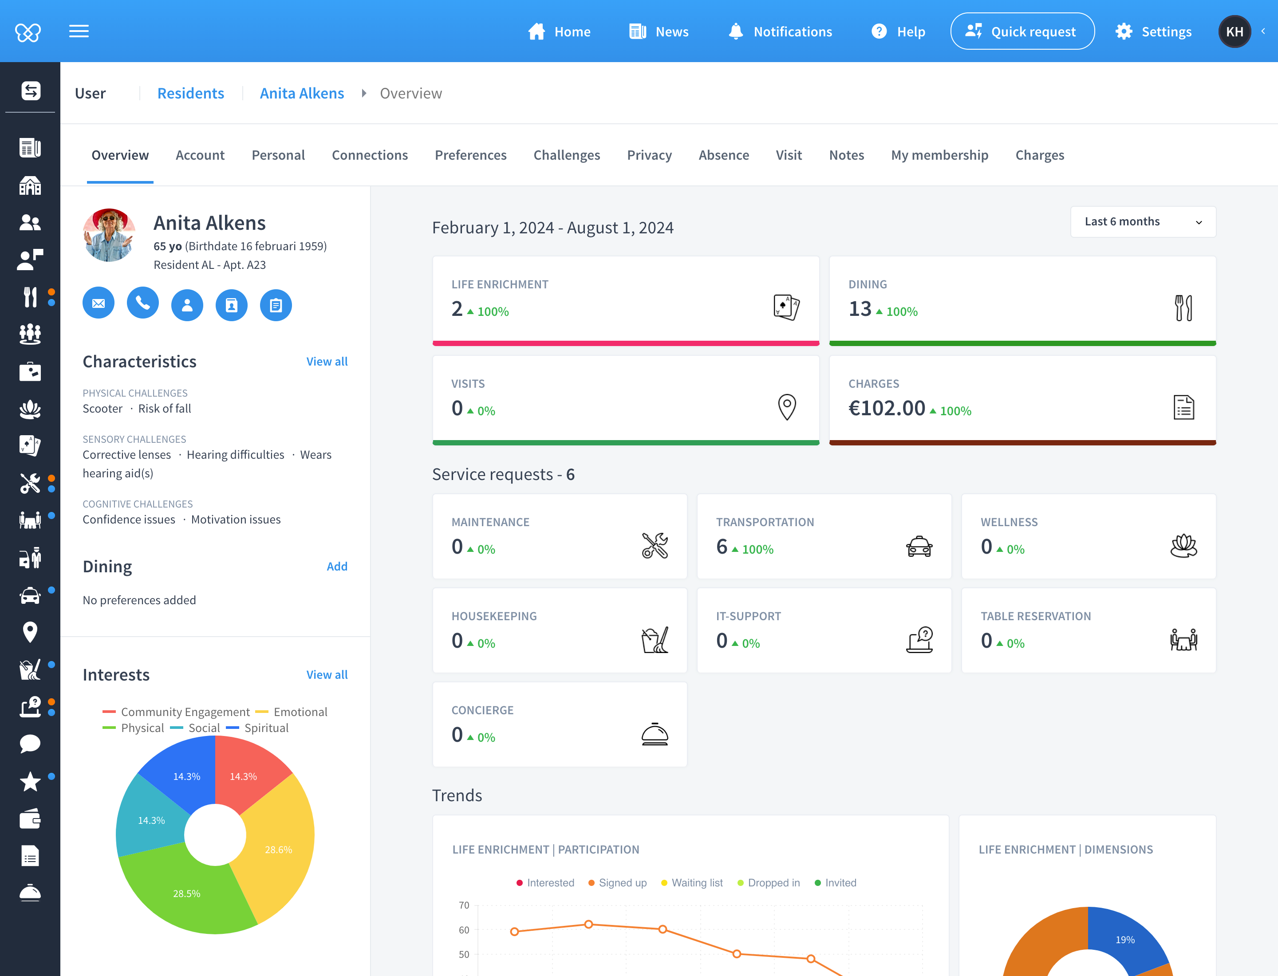Click Add next to Dining
The width and height of the screenshot is (1278, 976).
point(337,567)
